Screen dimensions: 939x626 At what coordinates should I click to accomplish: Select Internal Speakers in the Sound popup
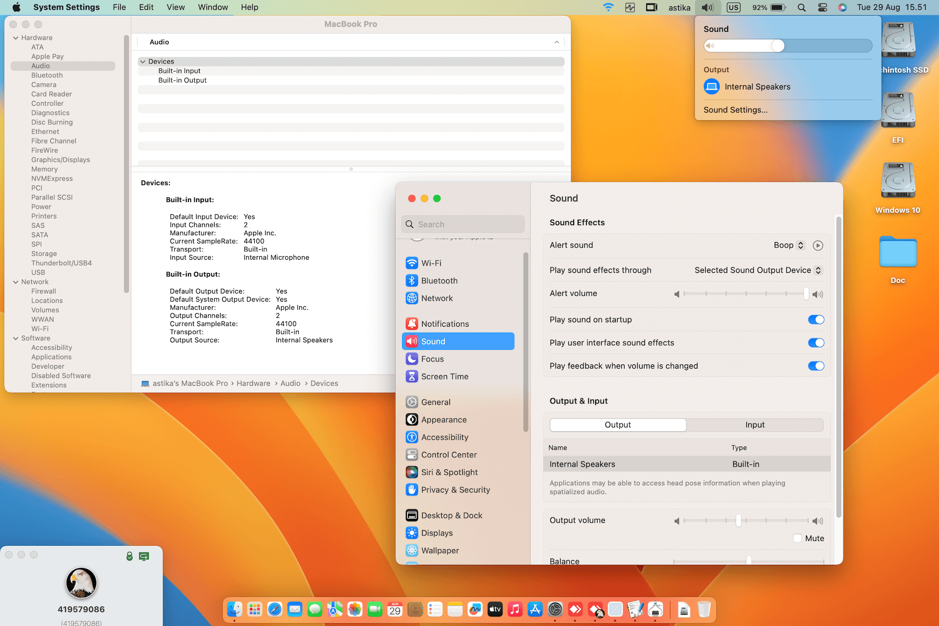tap(757, 87)
